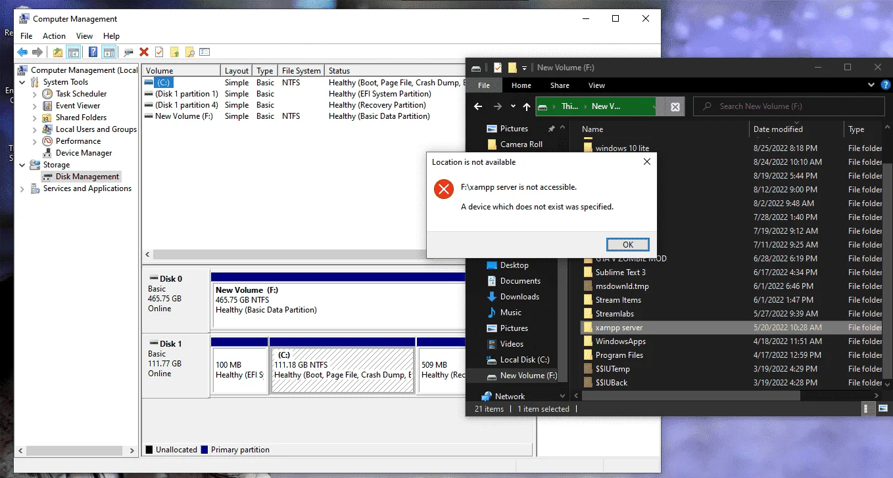Toggle Show/Hide Action Pane toolbar icon
The height and width of the screenshot is (478, 893).
point(109,53)
